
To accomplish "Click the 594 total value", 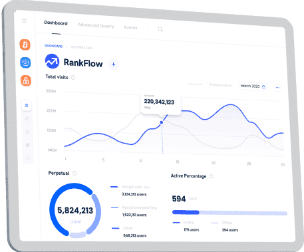I will pyautogui.click(x=179, y=199).
